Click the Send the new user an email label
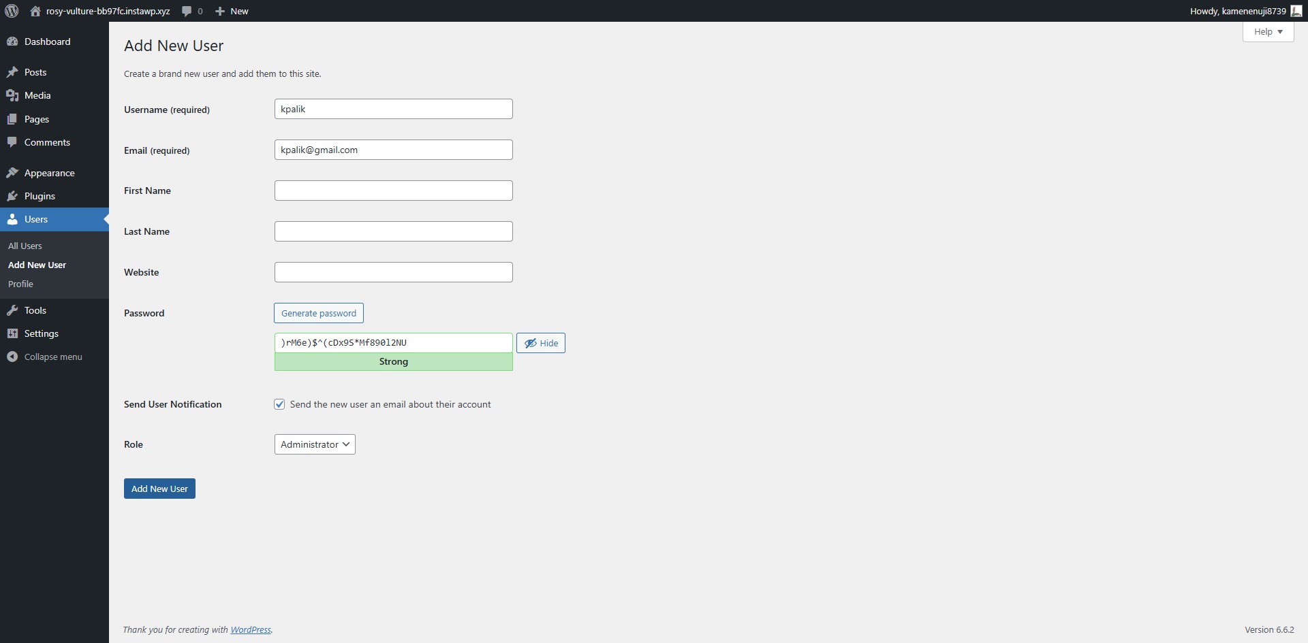1308x643 pixels. 390,404
